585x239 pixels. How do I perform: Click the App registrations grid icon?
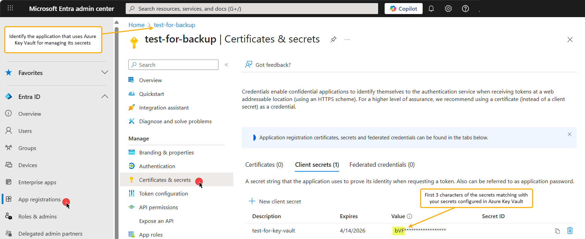tap(9, 199)
